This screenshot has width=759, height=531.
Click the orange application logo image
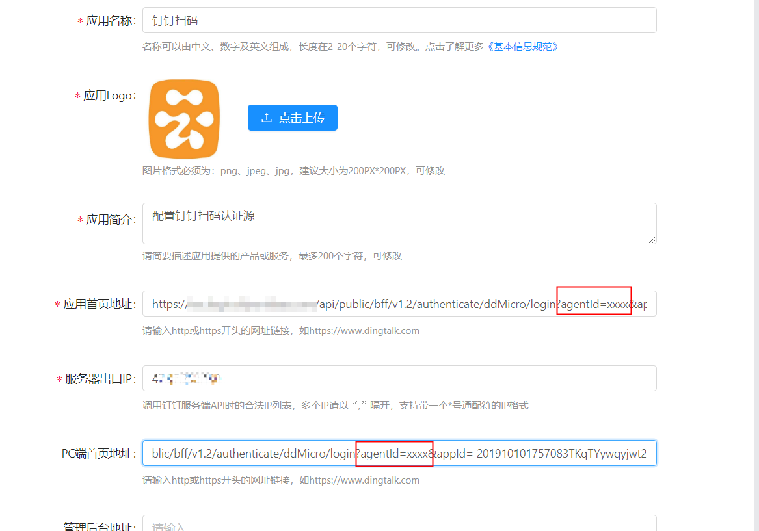click(x=184, y=119)
